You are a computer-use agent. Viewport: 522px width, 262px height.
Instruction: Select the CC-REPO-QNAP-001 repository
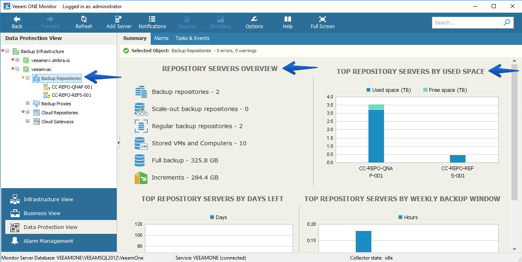72,87
